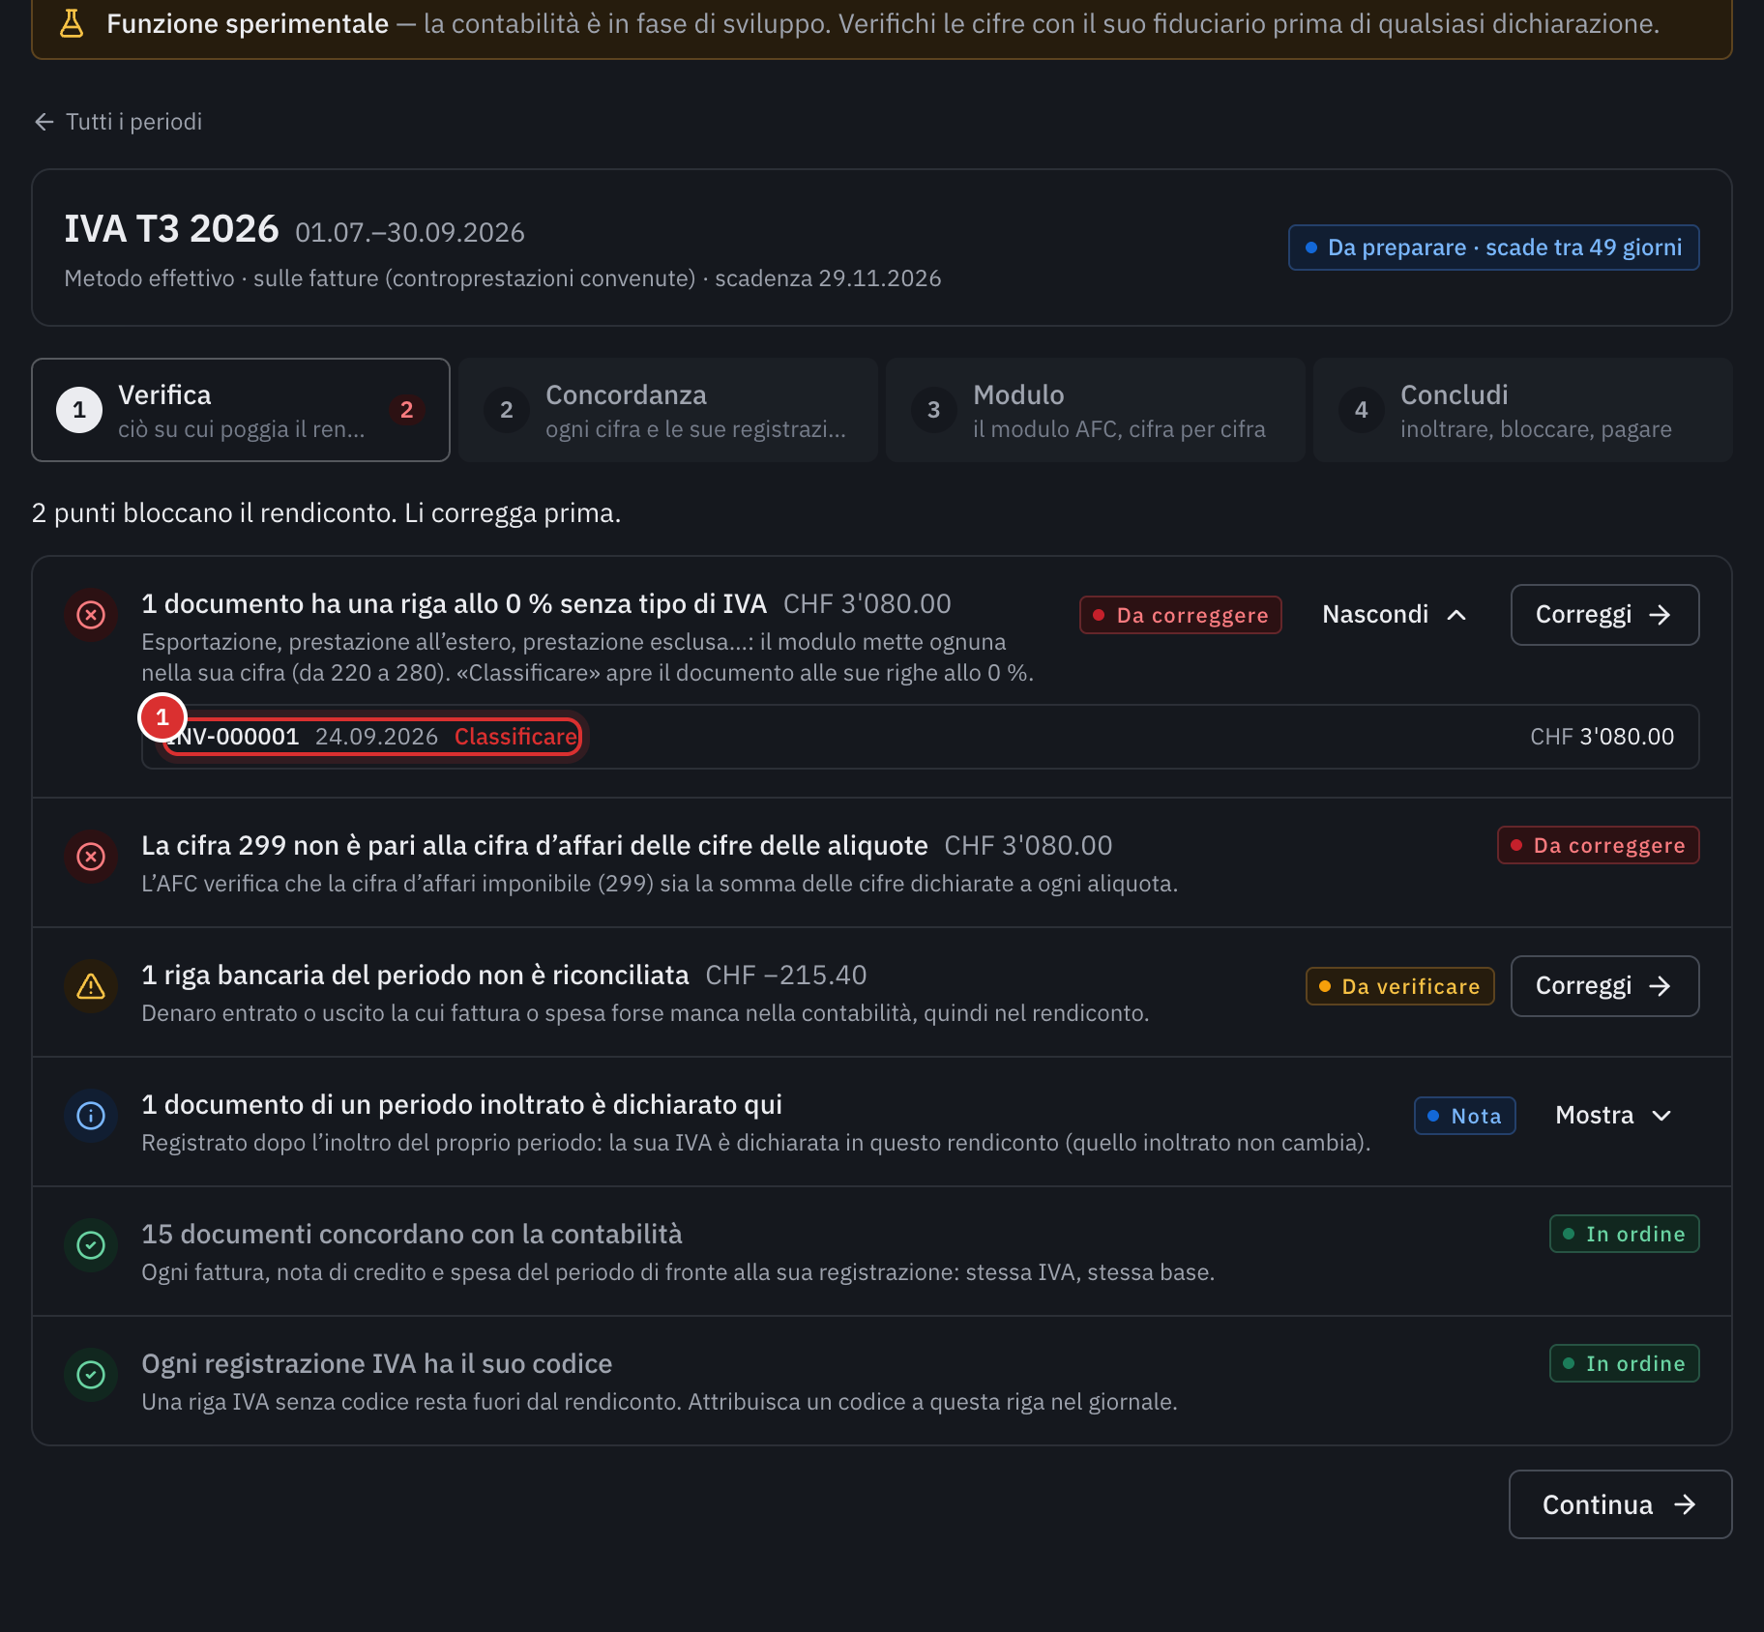Click the Da verificare badge
Image resolution: width=1764 pixels, height=1632 pixels.
(1400, 986)
